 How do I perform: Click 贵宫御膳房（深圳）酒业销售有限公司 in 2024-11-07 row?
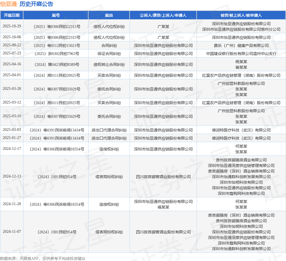241,215
